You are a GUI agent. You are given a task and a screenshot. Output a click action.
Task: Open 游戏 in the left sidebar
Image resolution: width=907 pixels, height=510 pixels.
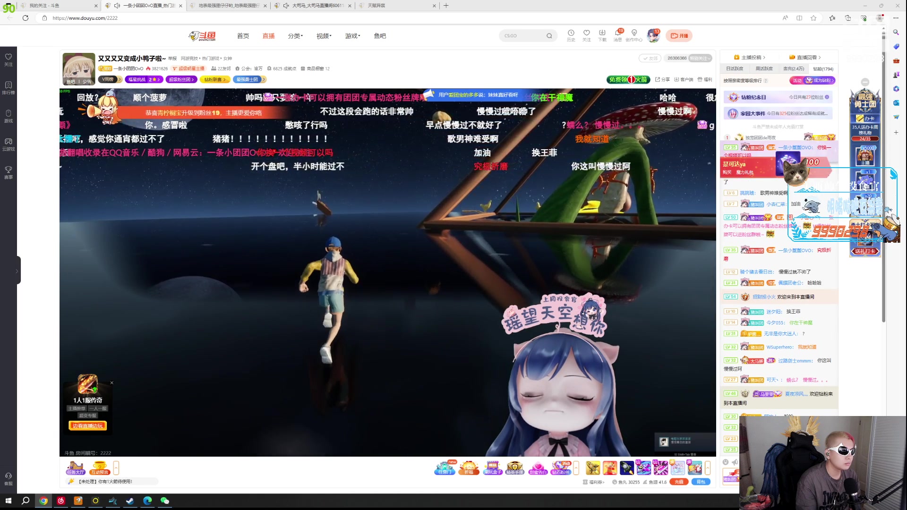point(9,116)
